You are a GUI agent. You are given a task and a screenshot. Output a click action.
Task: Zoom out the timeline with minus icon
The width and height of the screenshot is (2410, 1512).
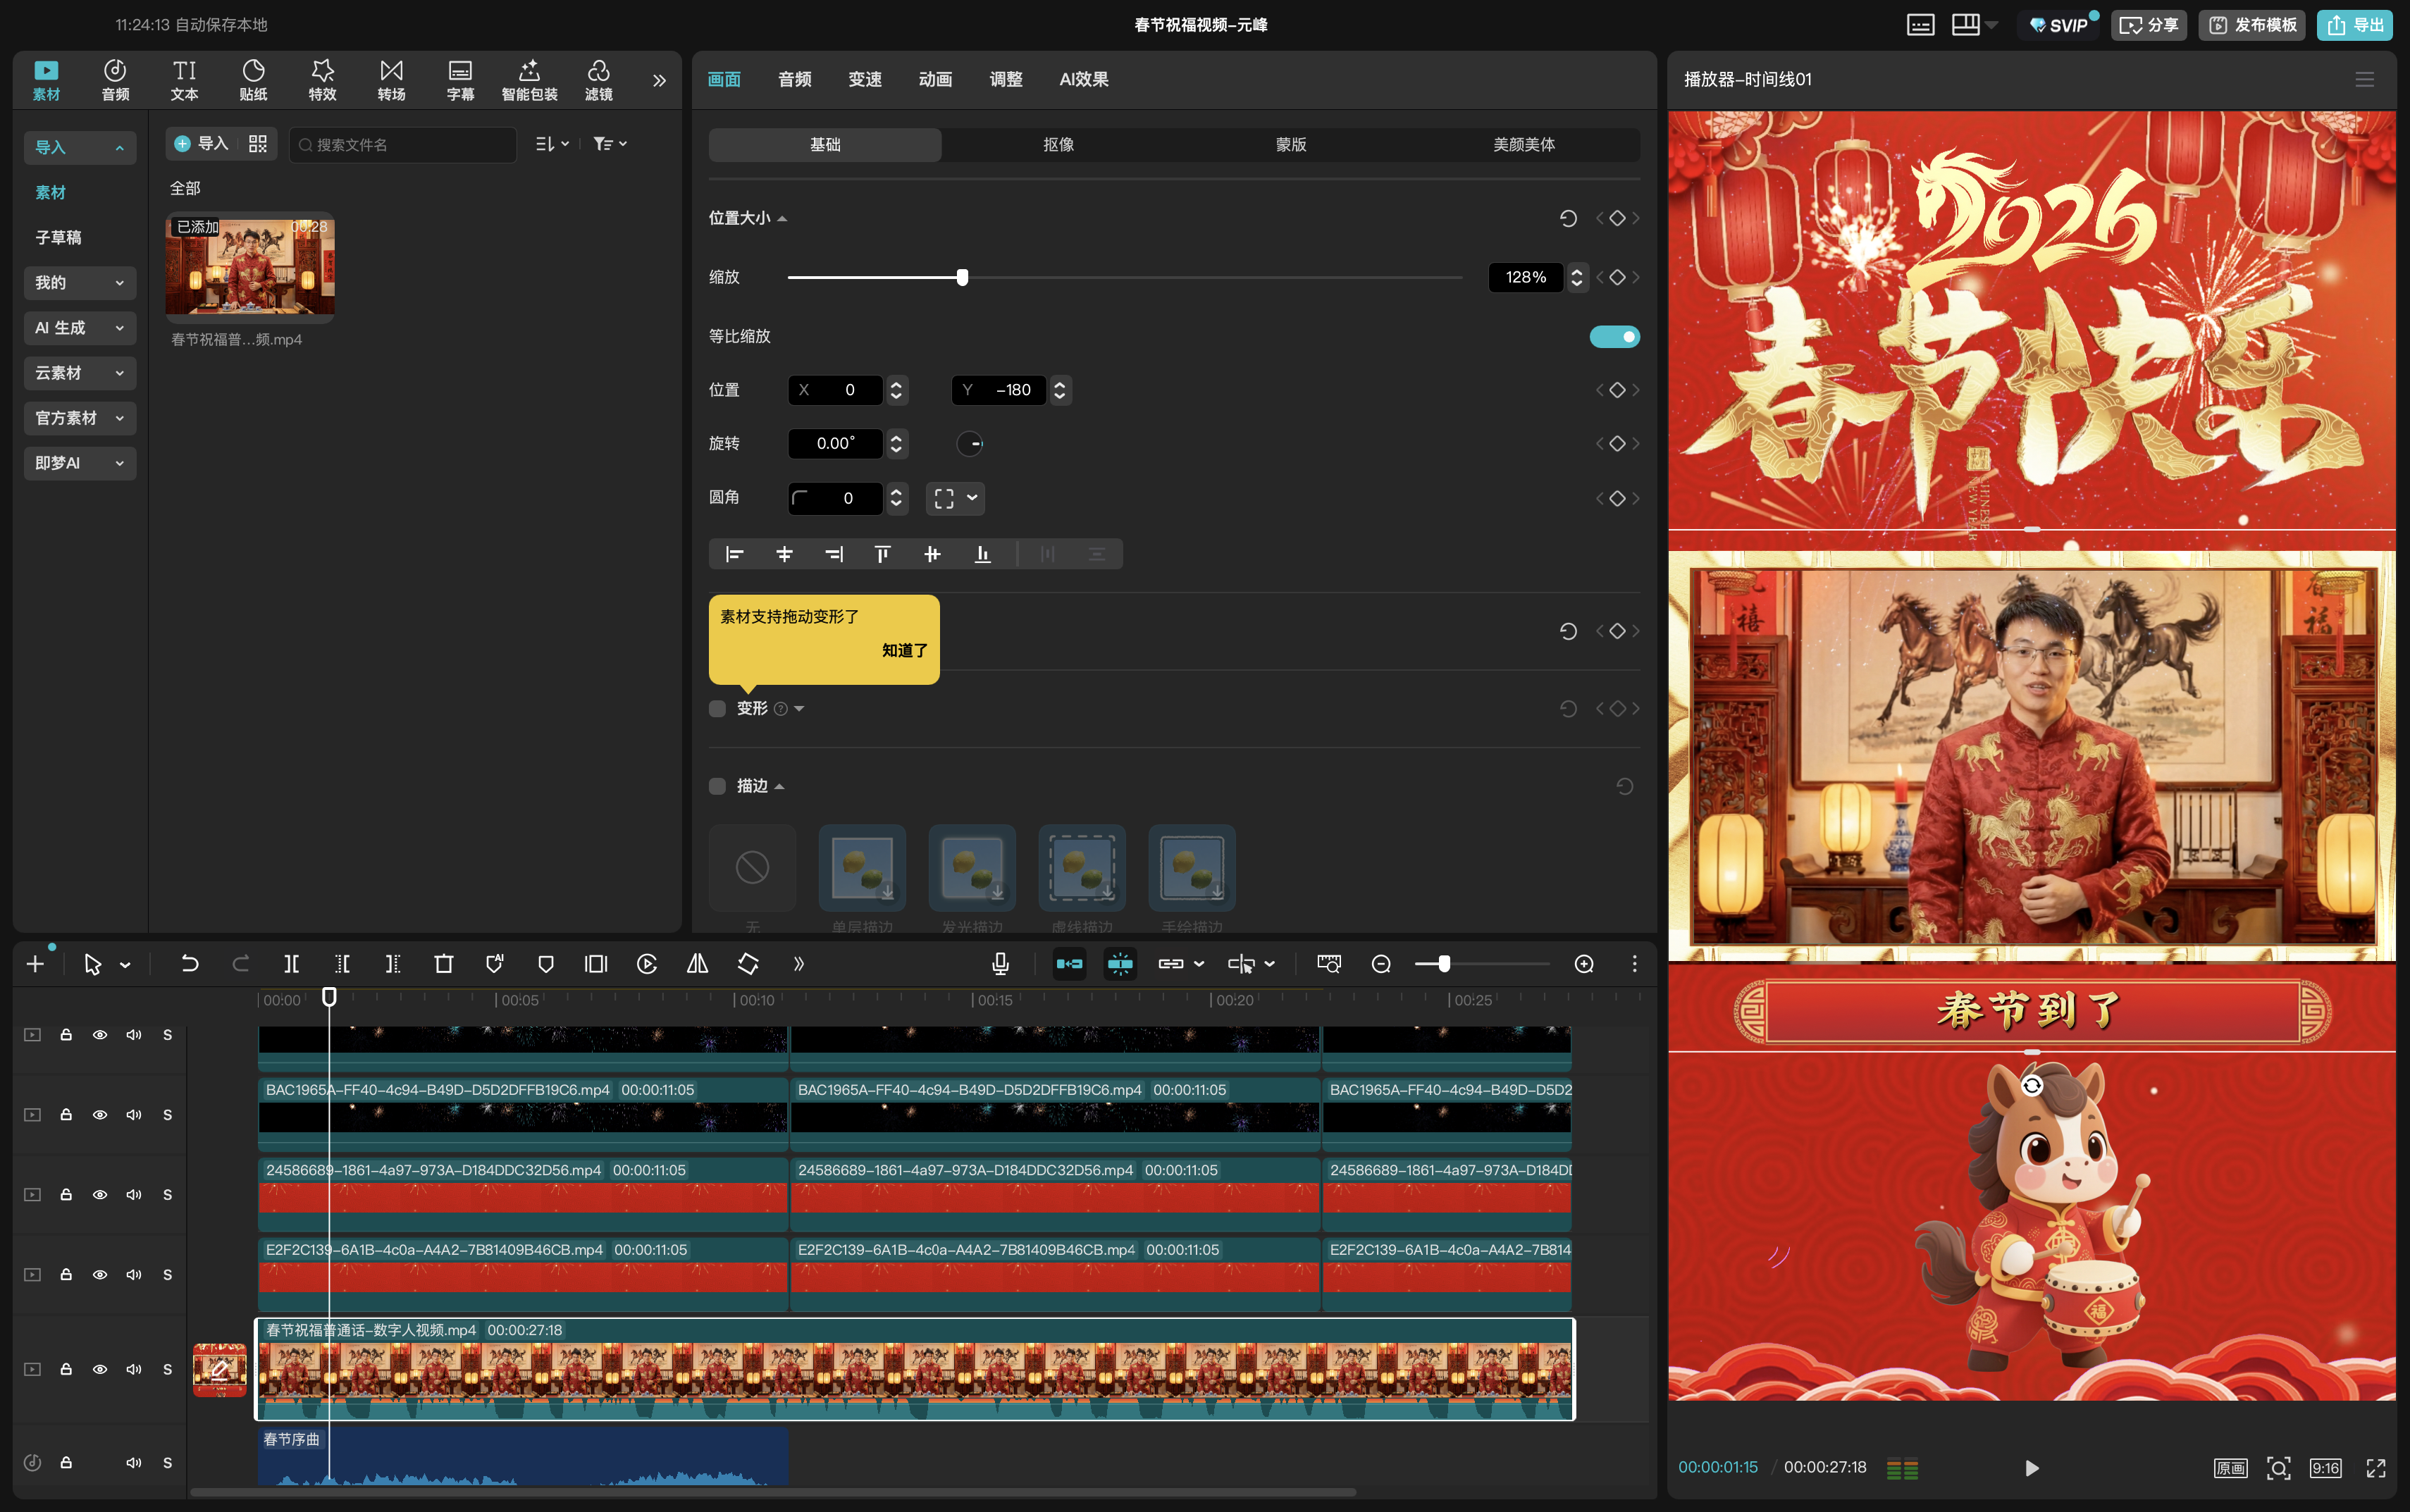pos(1381,964)
